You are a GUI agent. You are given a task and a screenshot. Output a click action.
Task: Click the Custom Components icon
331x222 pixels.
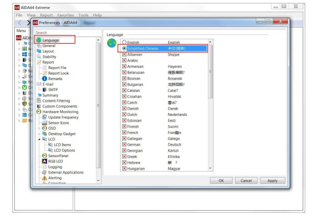(x=39, y=106)
